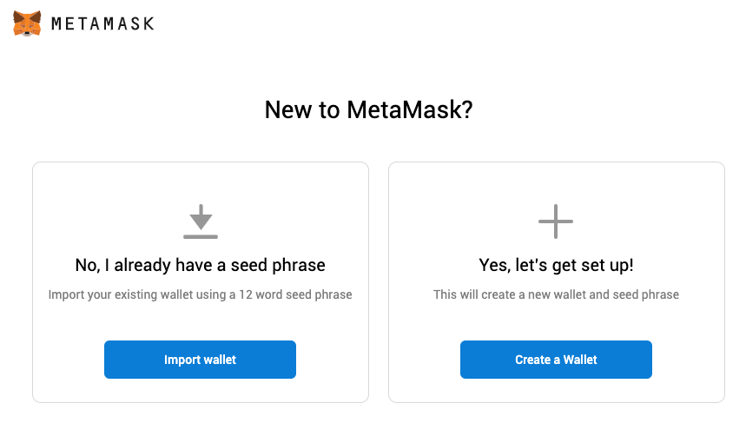The image size is (746, 423).
Task: Click "new wallet" in the right card description
Action: (565, 294)
